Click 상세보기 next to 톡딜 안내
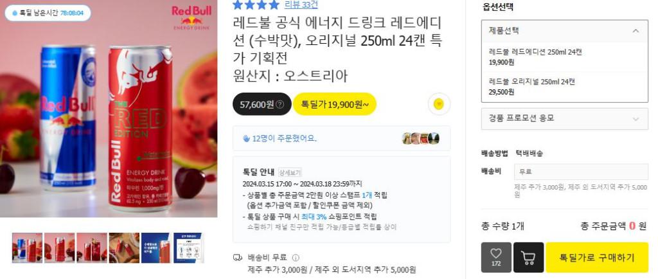The height and width of the screenshot is (279, 658). coord(290,172)
